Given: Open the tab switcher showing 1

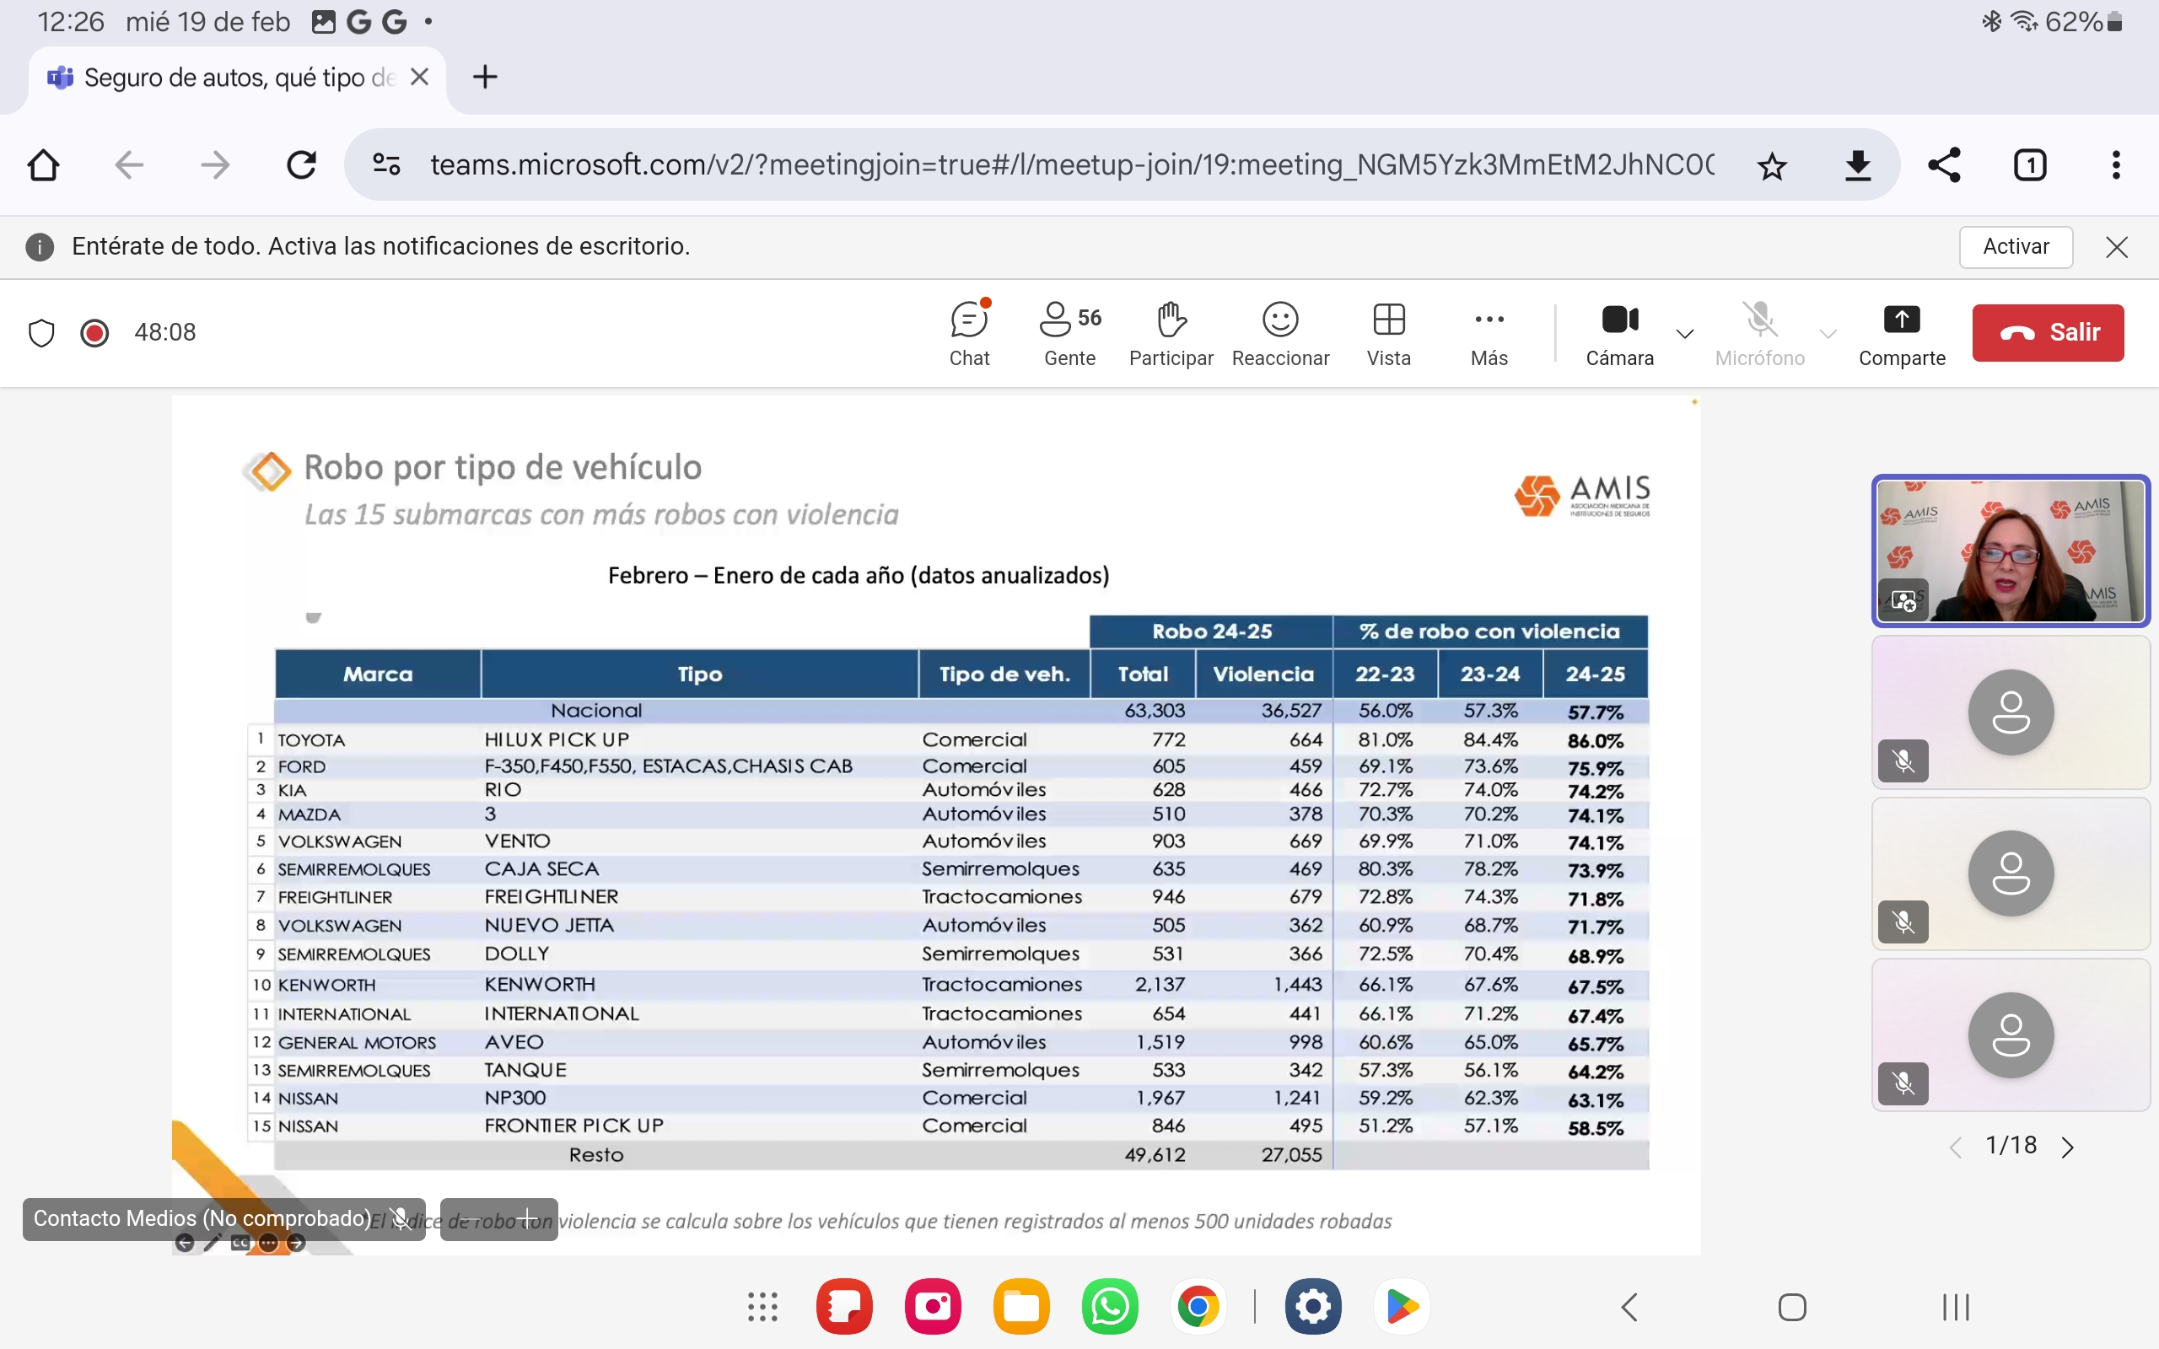Looking at the screenshot, I should click(x=2030, y=165).
